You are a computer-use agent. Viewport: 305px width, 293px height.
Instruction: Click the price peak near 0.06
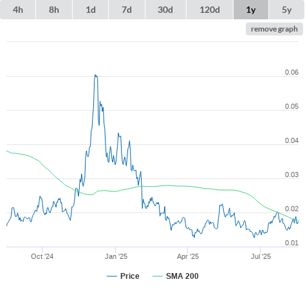pyautogui.click(x=96, y=75)
